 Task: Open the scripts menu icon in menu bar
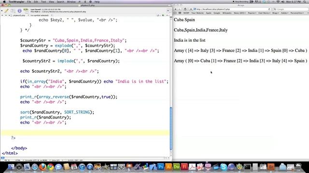[85, 1]
